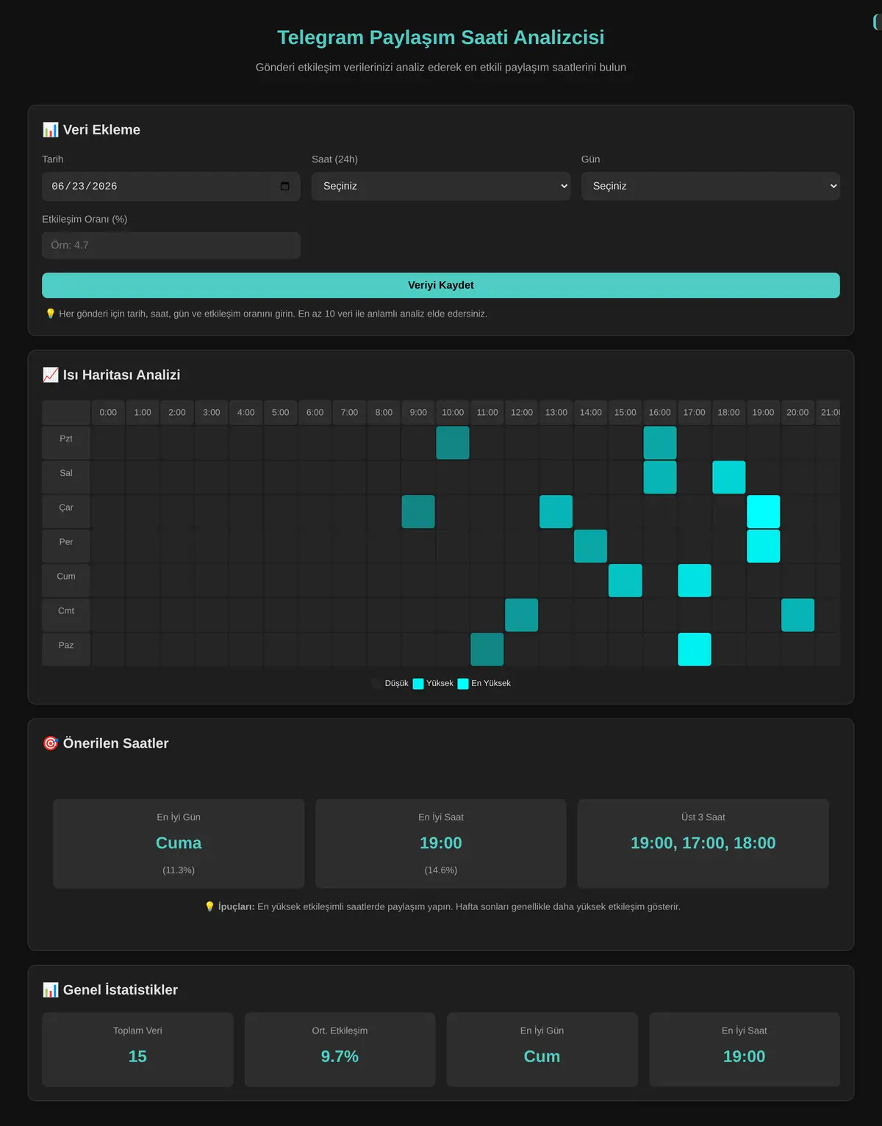Click the bar chart icon beside Genel İstatistikler
This screenshot has height=1126, width=882.
tap(50, 990)
